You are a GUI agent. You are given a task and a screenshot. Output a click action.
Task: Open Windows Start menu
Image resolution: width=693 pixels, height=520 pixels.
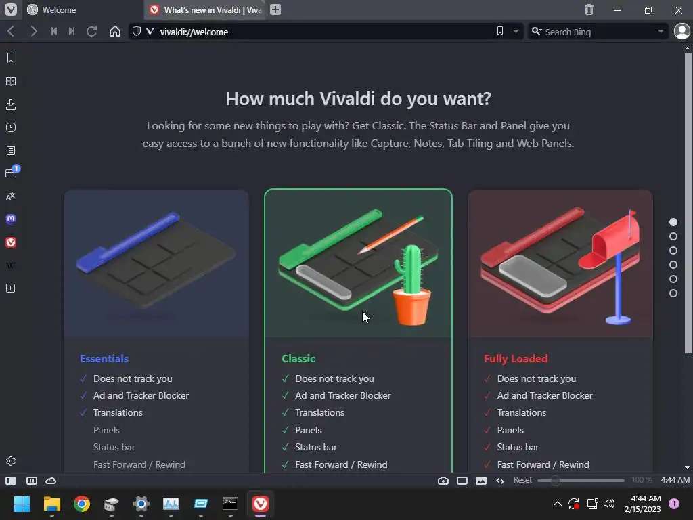pyautogui.click(x=22, y=504)
